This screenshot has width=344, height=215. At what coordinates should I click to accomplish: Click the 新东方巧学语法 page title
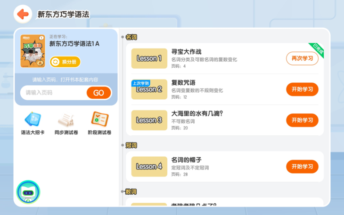[x=64, y=15]
